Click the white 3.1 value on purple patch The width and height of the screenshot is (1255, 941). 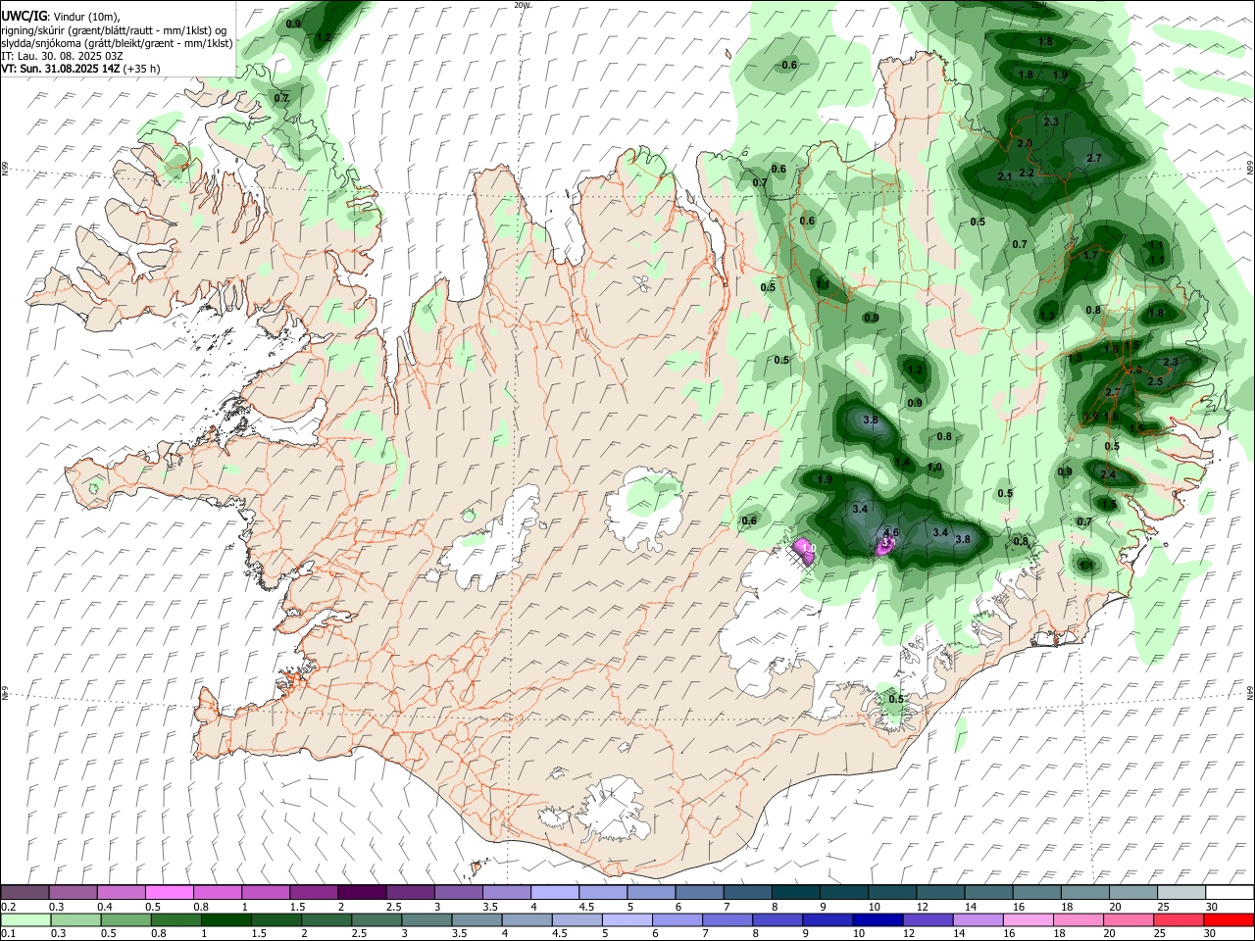[x=887, y=542]
